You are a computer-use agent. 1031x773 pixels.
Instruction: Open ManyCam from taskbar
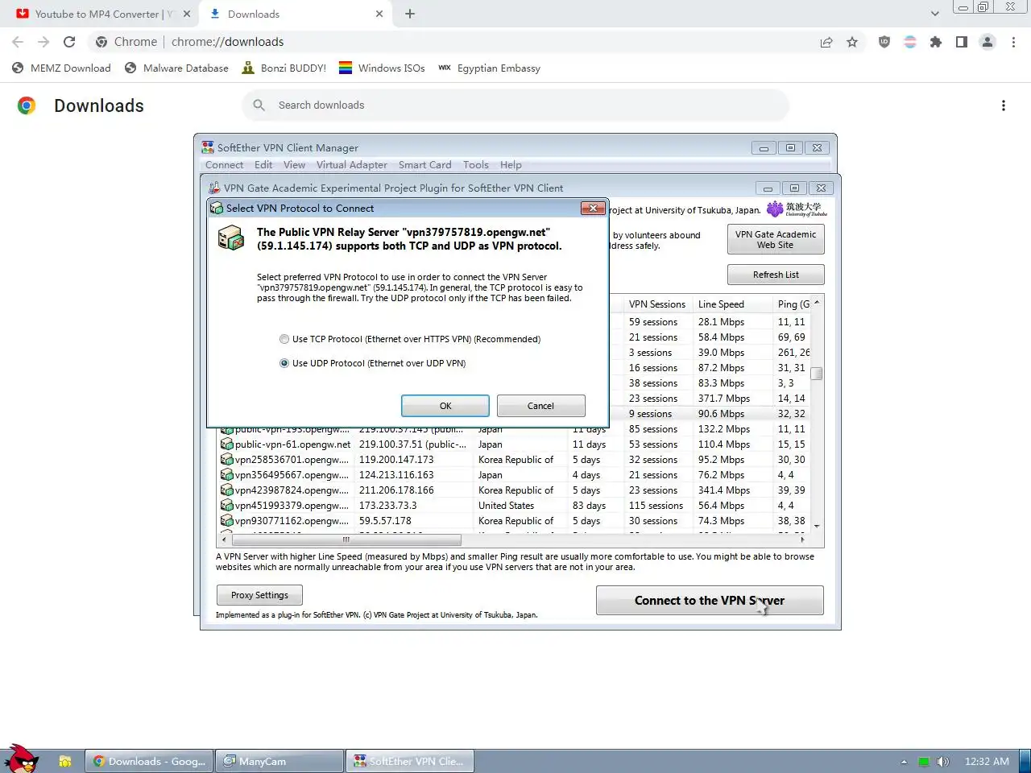pyautogui.click(x=279, y=761)
